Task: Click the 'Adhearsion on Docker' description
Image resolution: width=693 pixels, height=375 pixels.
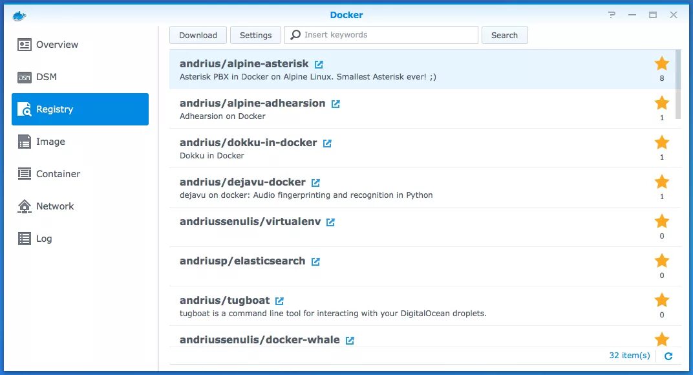Action: pyautogui.click(x=222, y=116)
